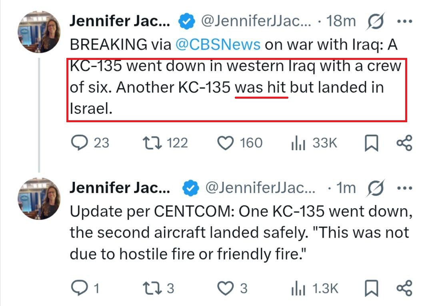
Task: Click the profile picture on second tweet
Action: pyautogui.click(x=39, y=199)
